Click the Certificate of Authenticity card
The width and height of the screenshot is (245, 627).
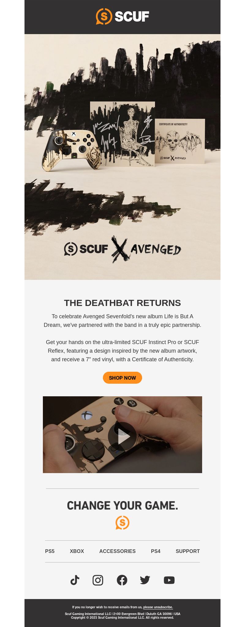point(179,141)
